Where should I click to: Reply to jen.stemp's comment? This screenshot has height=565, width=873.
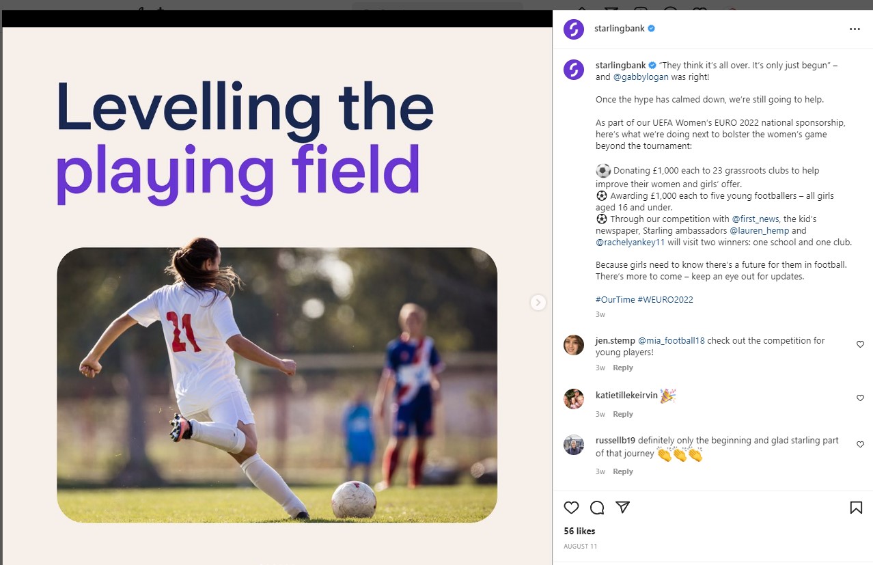point(623,368)
